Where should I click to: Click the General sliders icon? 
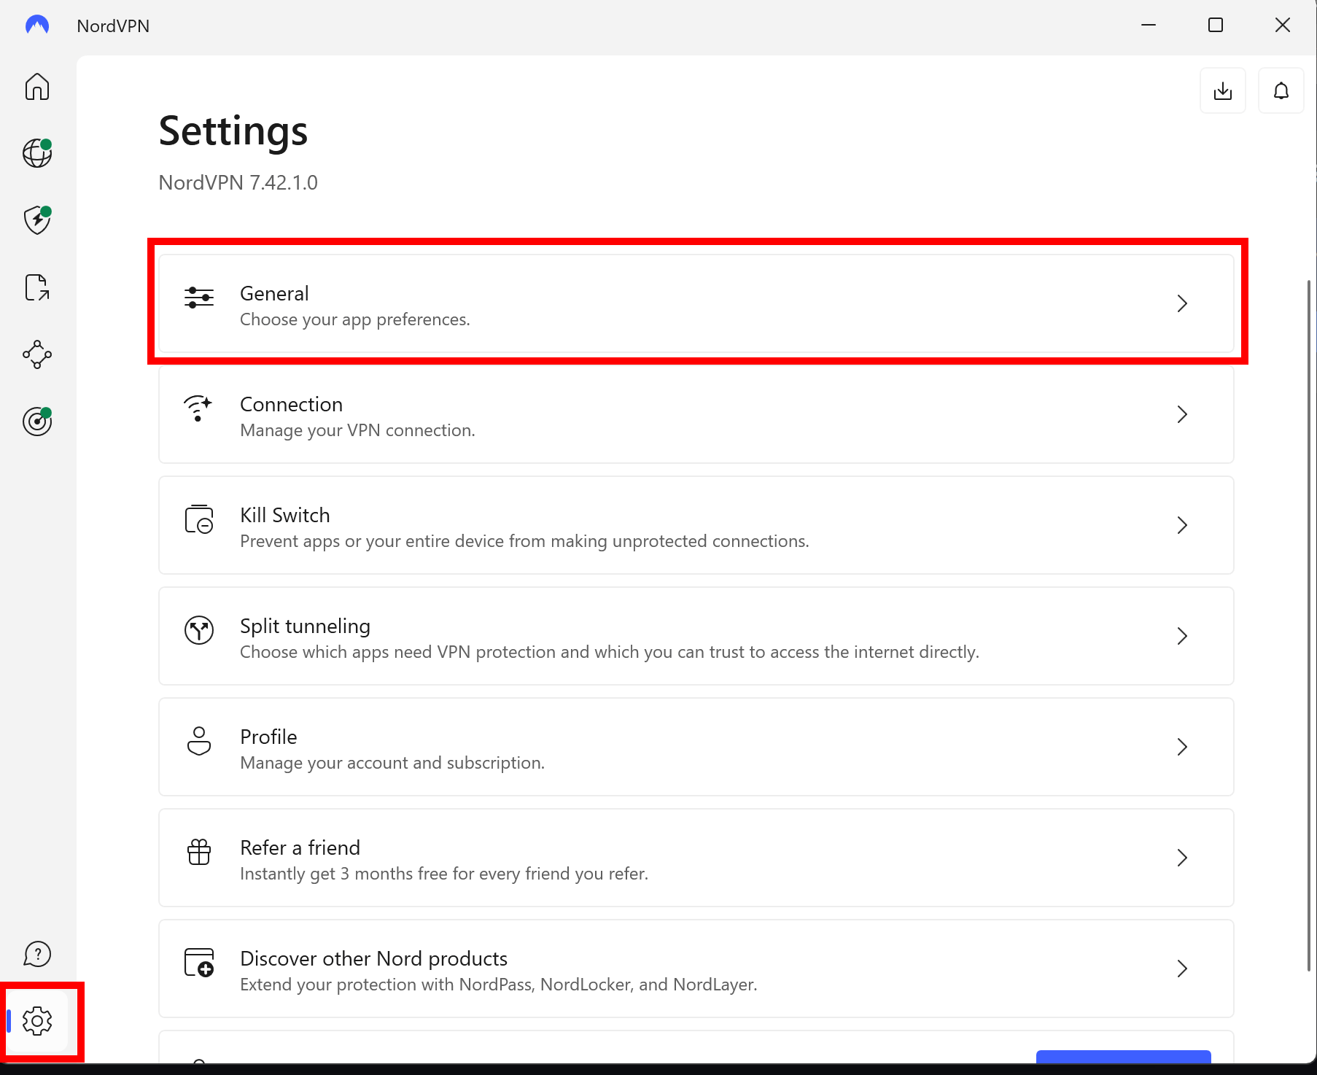click(199, 298)
